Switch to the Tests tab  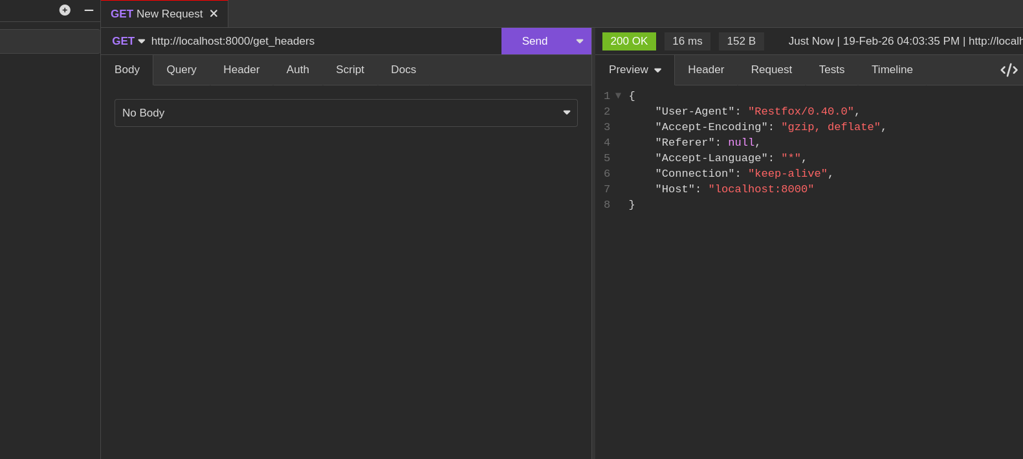point(831,70)
